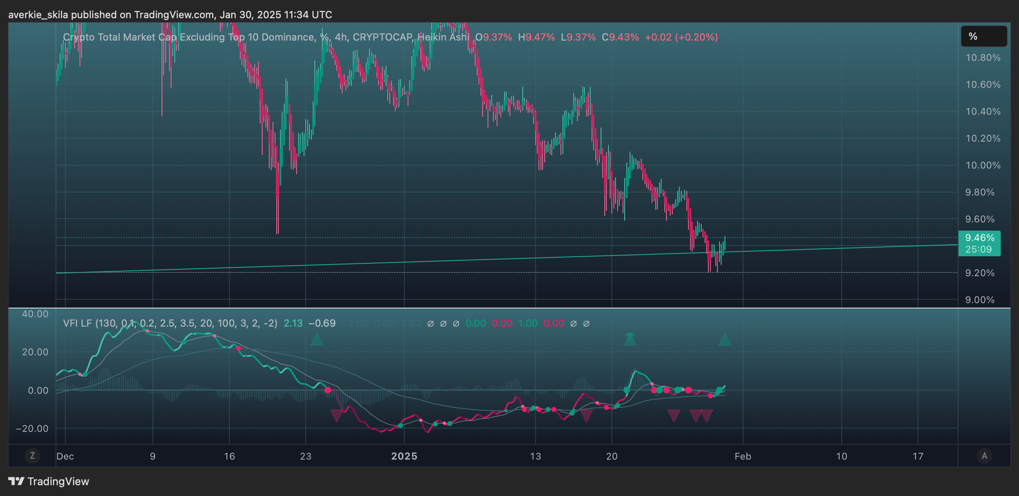The height and width of the screenshot is (496, 1019).
Task: Click the change value +0.02 (+0.20%)
Action: [681, 37]
